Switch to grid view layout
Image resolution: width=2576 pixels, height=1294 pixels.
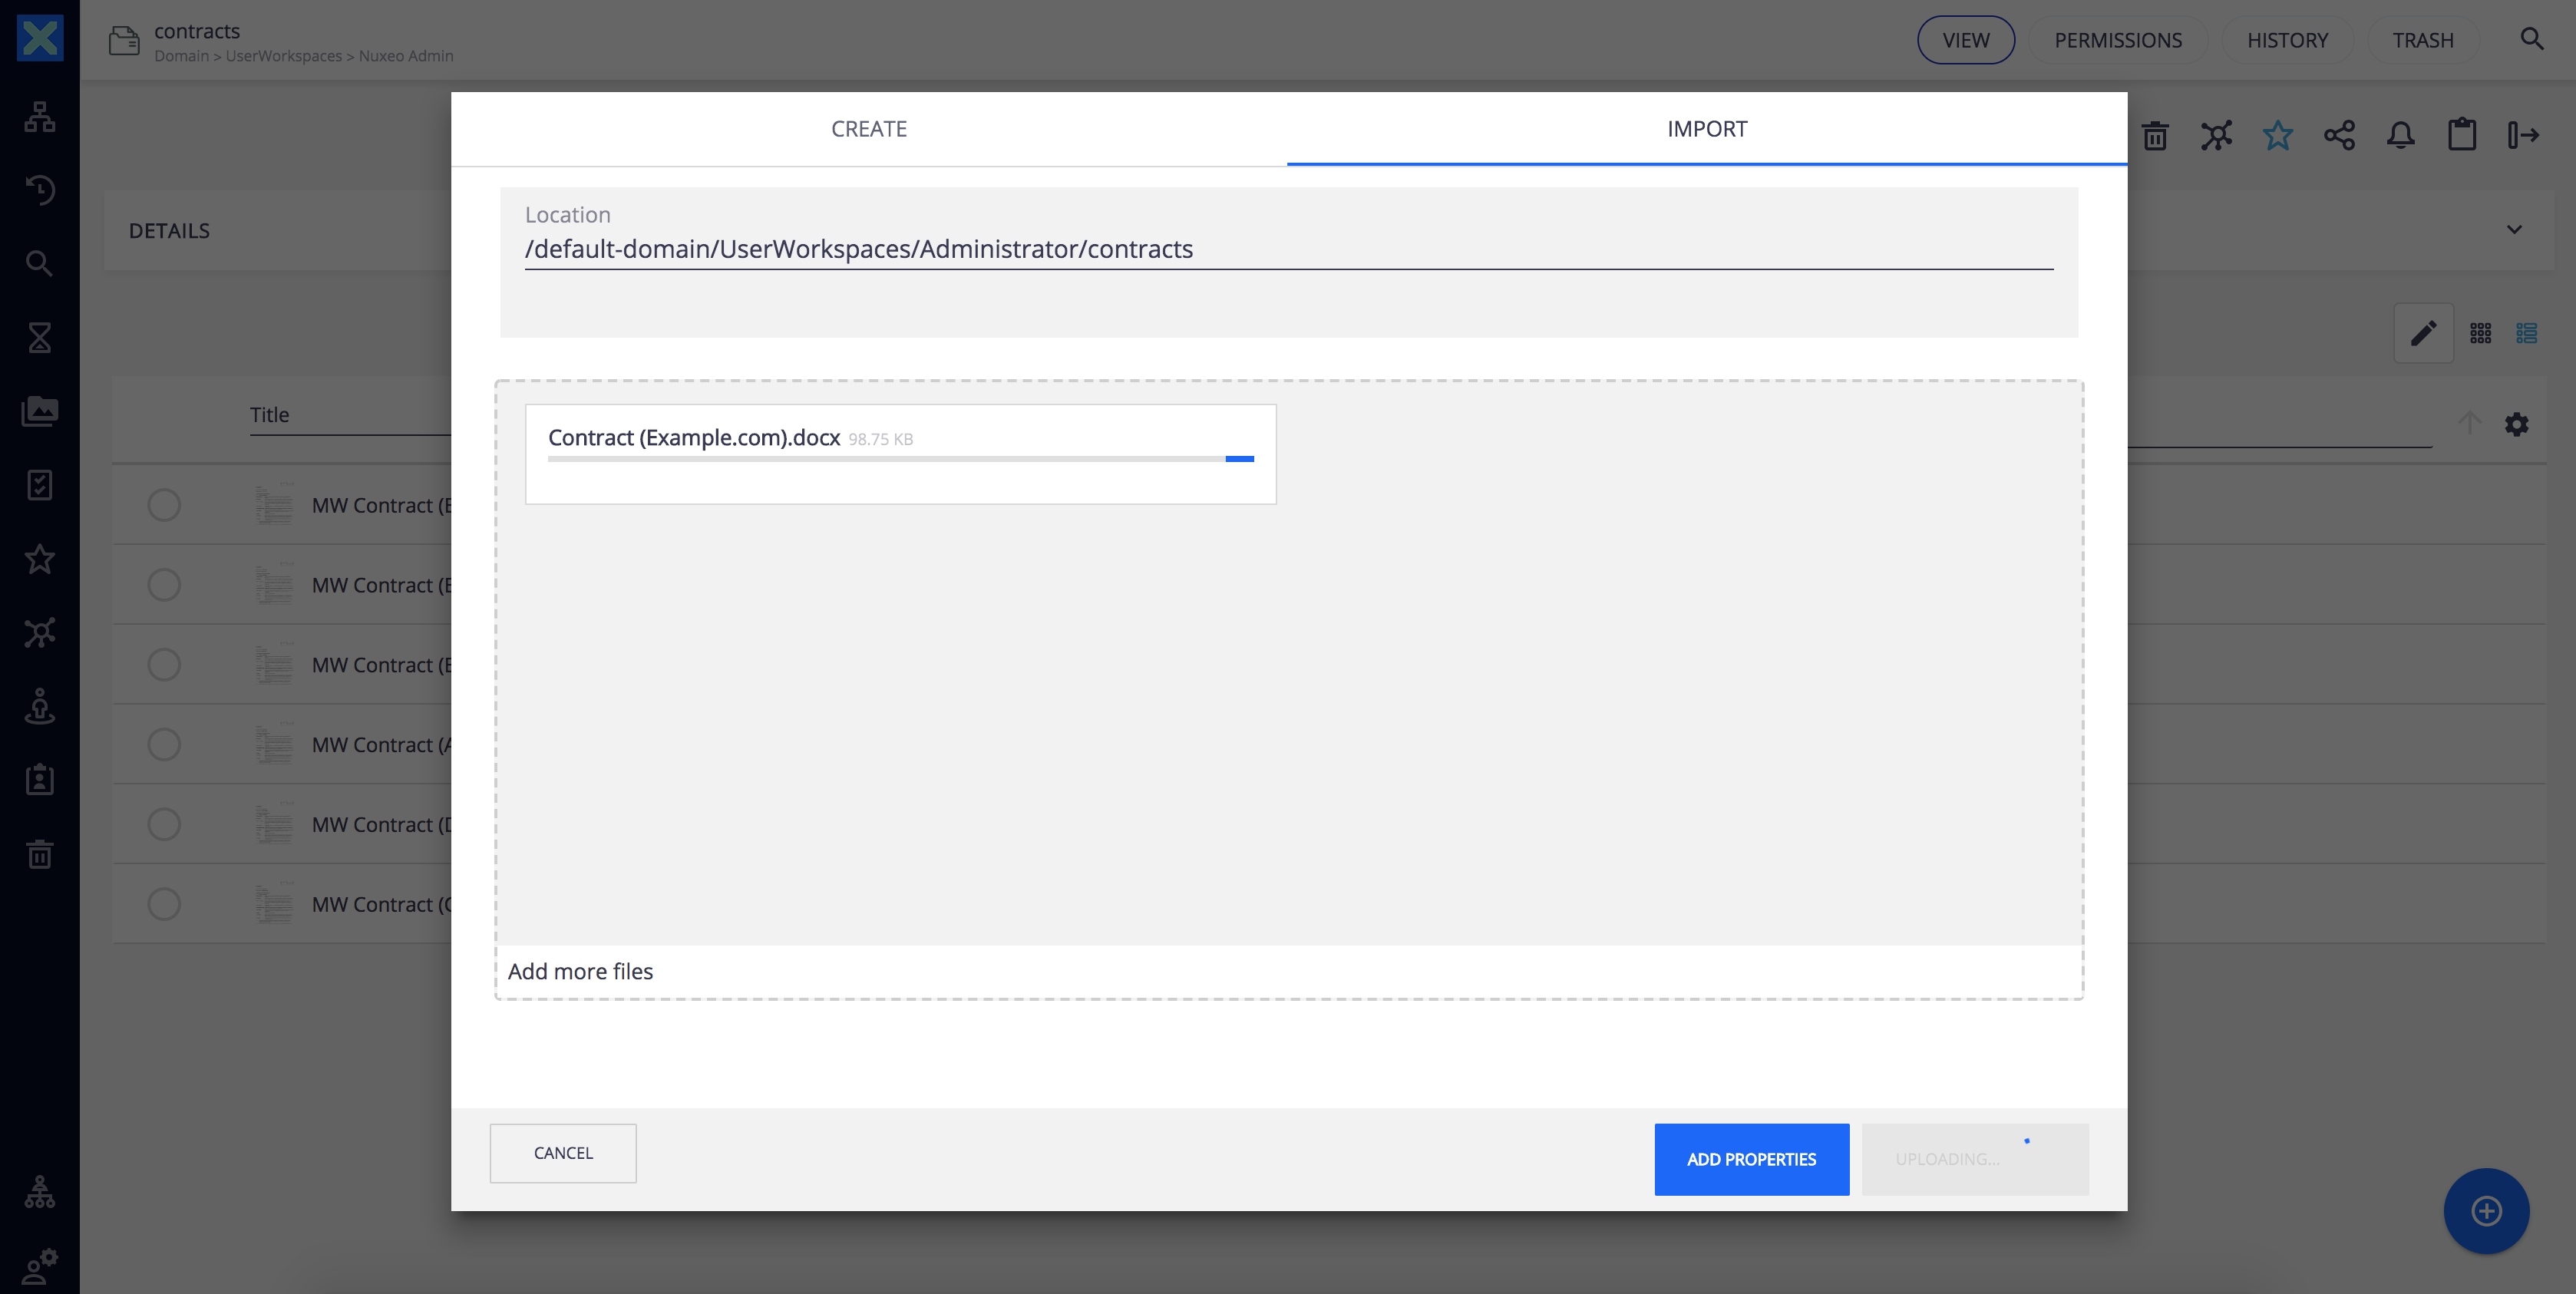(2480, 333)
